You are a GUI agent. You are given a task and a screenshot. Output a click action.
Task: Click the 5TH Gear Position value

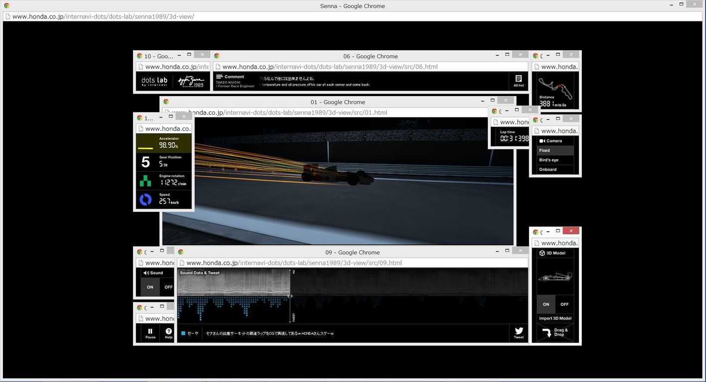(x=163, y=164)
